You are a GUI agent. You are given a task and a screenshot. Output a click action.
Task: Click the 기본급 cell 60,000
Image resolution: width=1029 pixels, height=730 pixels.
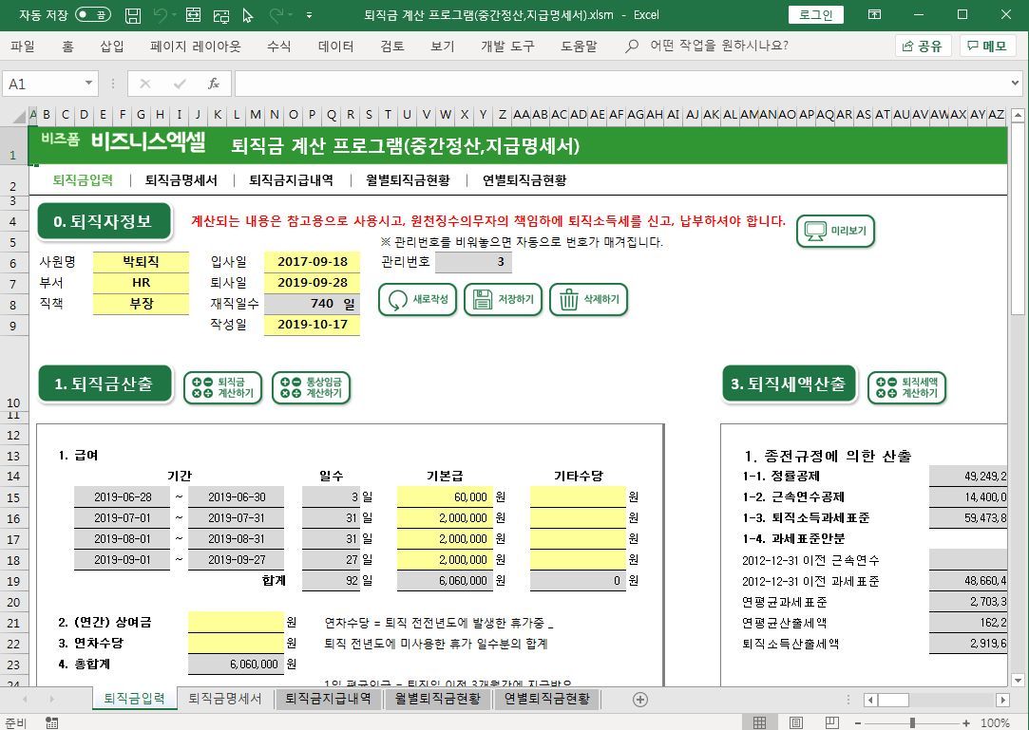coord(445,497)
